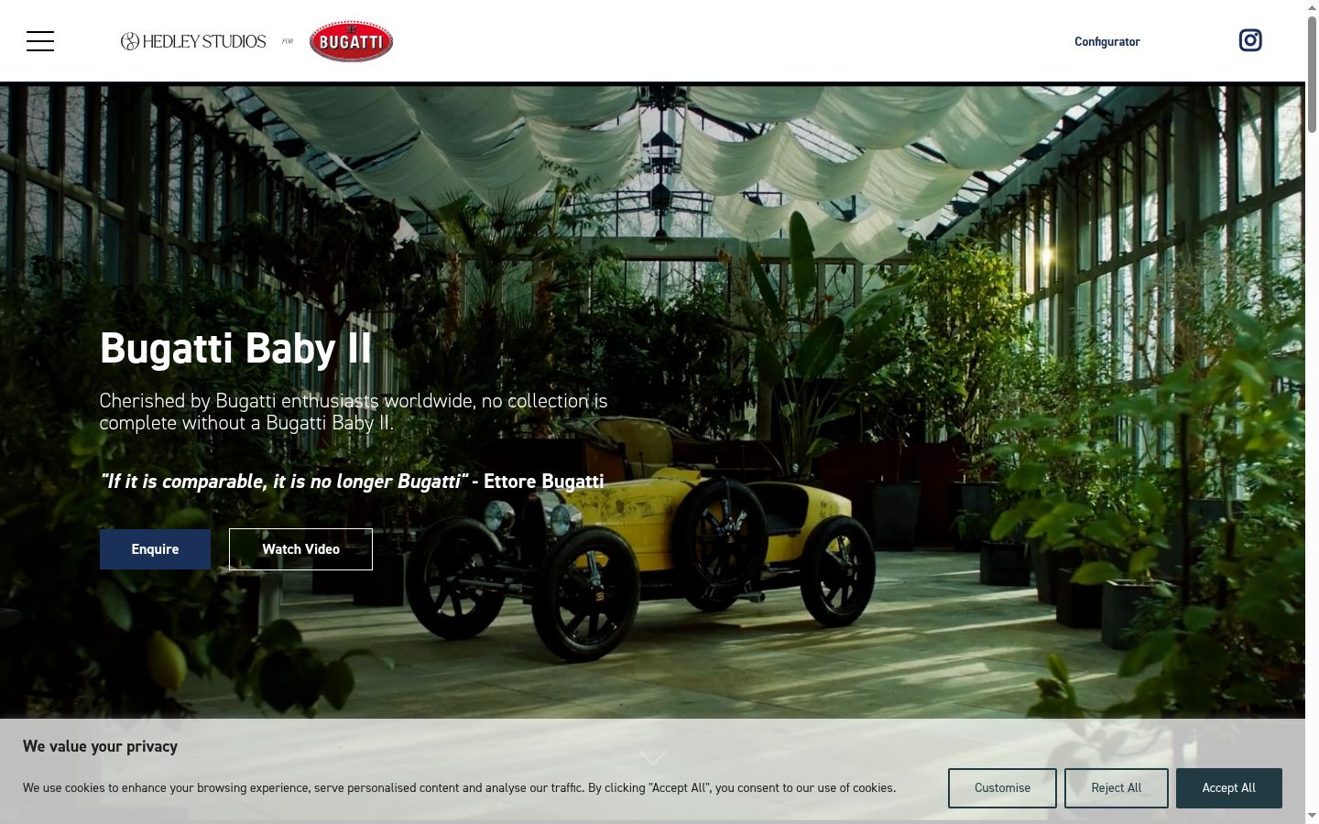
Task: Open the Configurator link
Action: tap(1106, 41)
